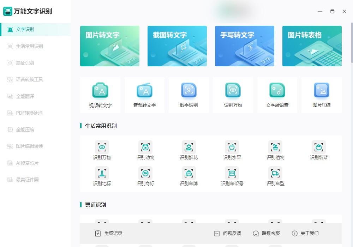The width and height of the screenshot is (353, 247).
Task: Switch to 文字识别 in the sidebar
Action: click(35, 30)
